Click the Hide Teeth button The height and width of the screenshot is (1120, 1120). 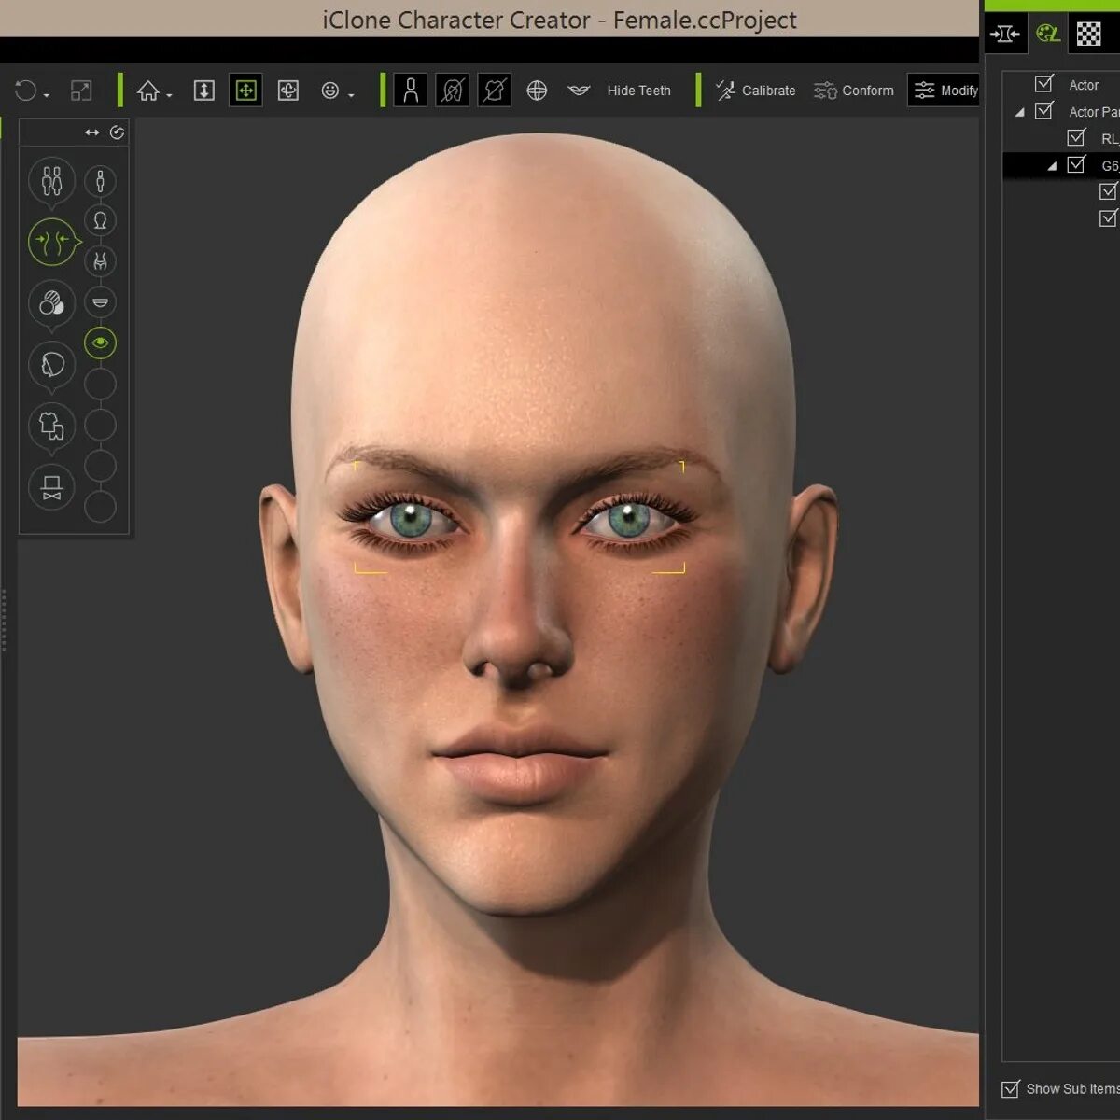[x=638, y=91]
